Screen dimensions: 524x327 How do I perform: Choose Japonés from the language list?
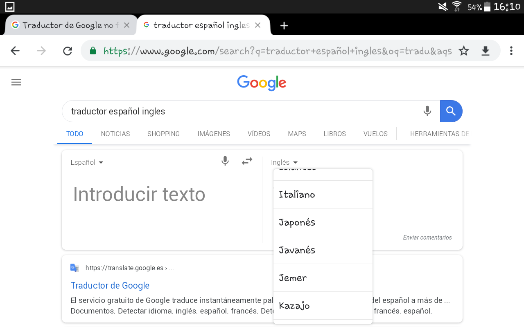tap(323, 222)
